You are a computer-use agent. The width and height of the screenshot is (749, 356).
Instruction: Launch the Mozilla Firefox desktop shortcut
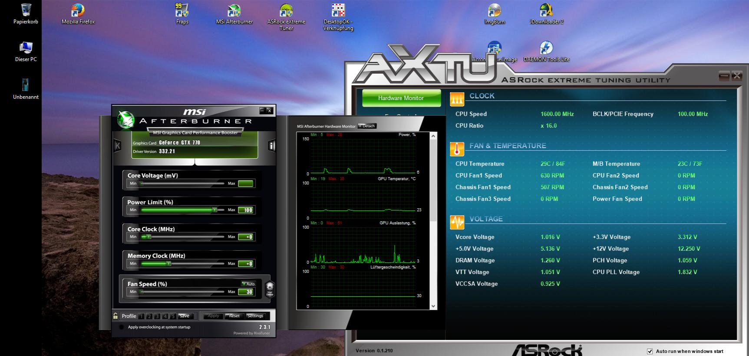tap(78, 13)
